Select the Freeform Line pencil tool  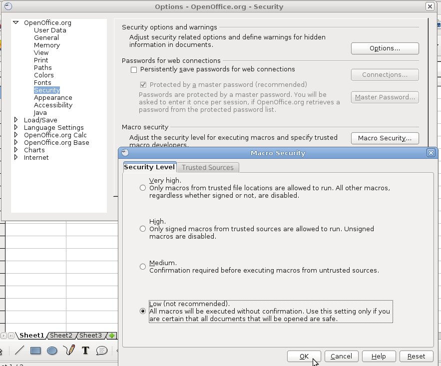(69, 350)
